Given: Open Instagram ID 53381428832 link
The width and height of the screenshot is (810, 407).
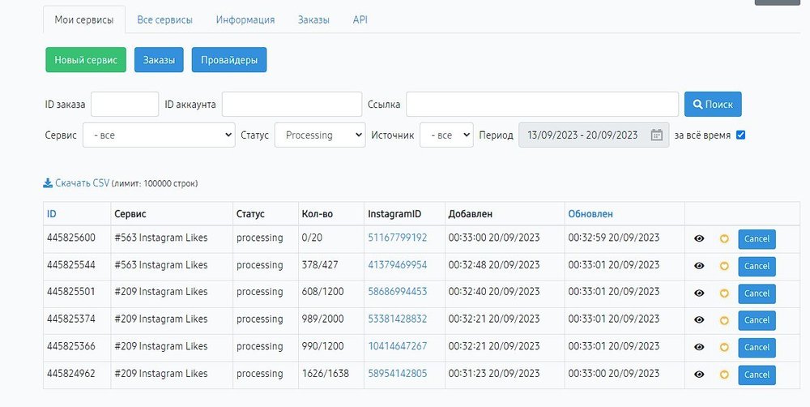Looking at the screenshot, I should click(x=397, y=319).
